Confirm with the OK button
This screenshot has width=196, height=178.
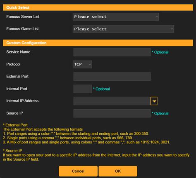coord(118,171)
